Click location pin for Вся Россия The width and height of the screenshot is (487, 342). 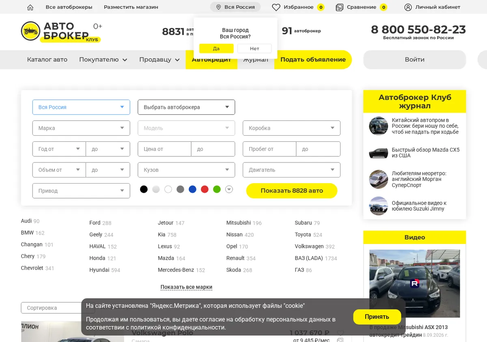pos(218,7)
